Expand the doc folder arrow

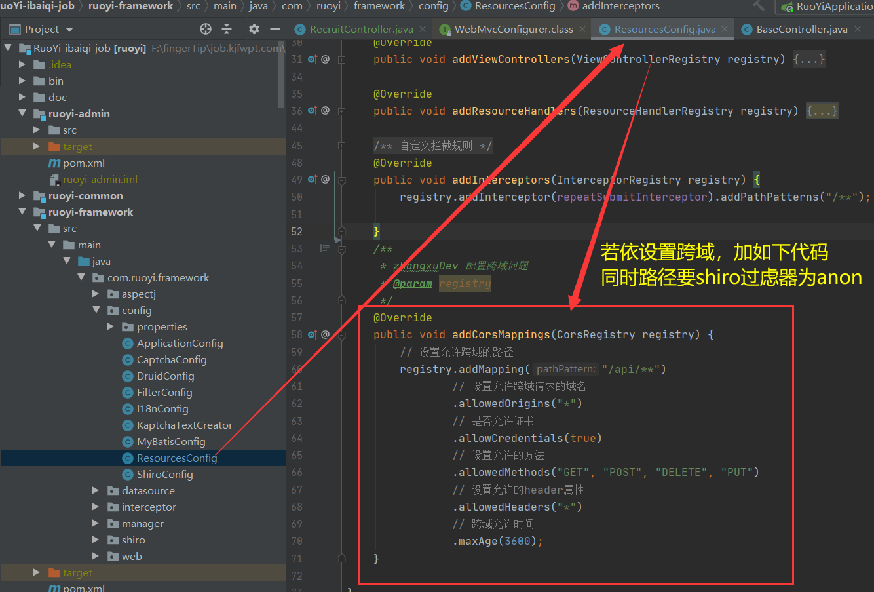click(22, 97)
